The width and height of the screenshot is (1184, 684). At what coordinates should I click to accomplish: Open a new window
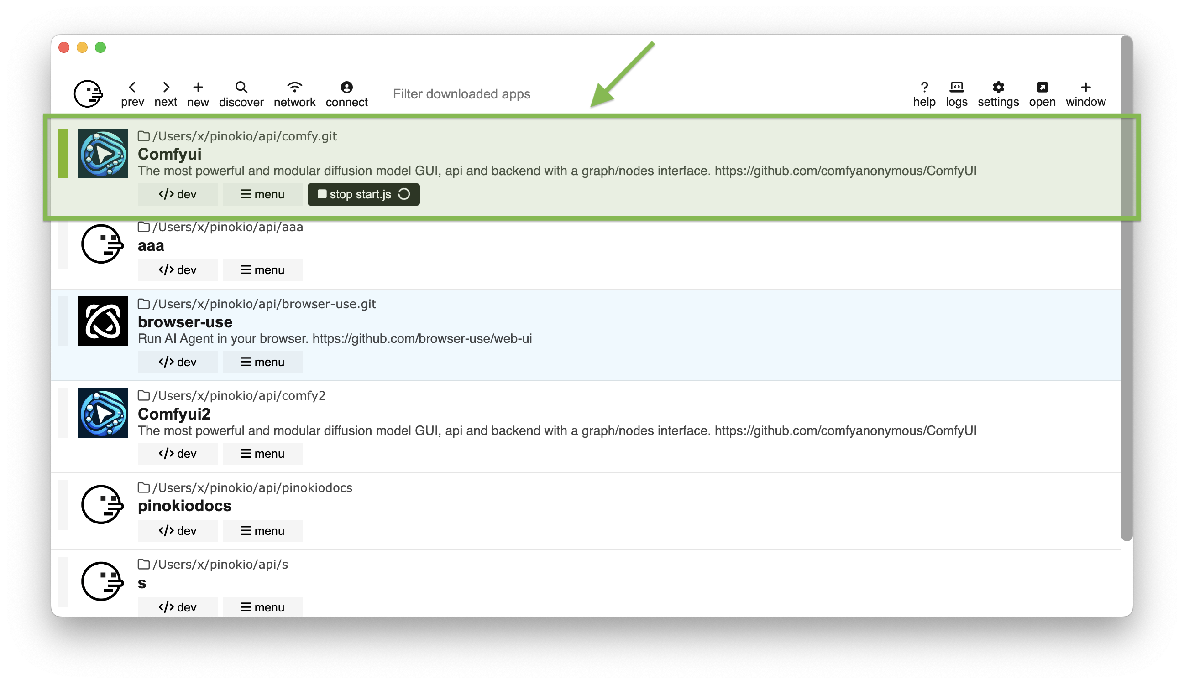pos(1085,93)
